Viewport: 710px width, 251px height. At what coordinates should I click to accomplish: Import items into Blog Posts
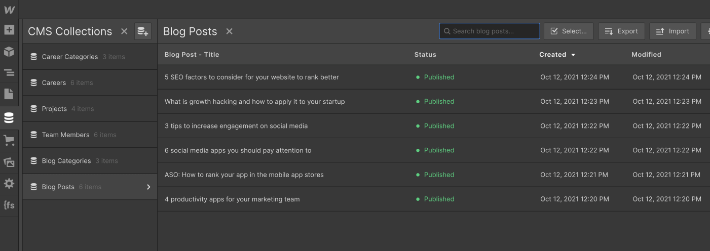[x=672, y=31]
